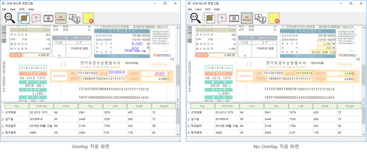This screenshot has width=367, height=152.
Task: Click the film play icon in left window
Action: 48,18
